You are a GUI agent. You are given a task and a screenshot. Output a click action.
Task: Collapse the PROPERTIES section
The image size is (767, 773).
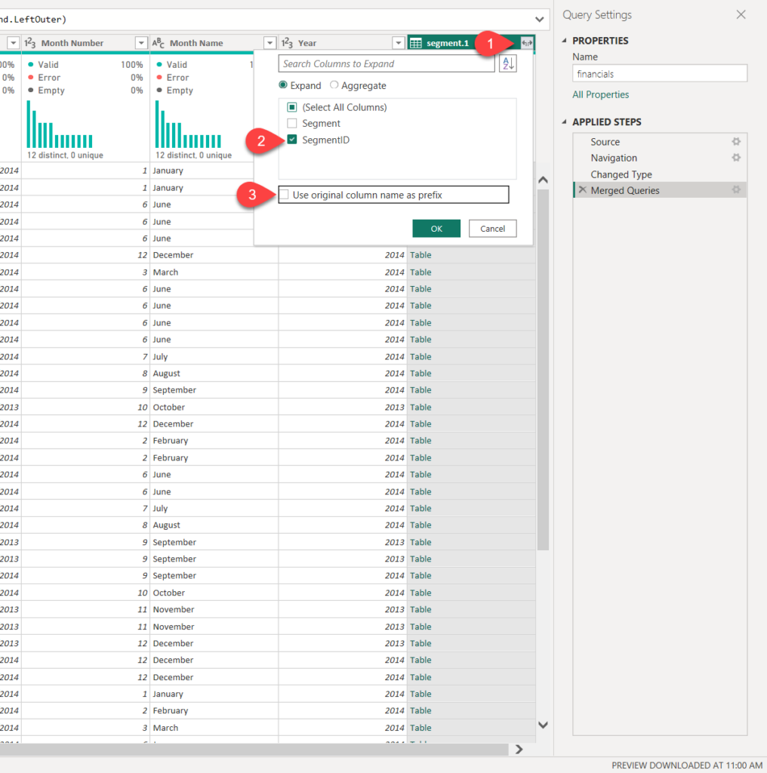pyautogui.click(x=565, y=41)
